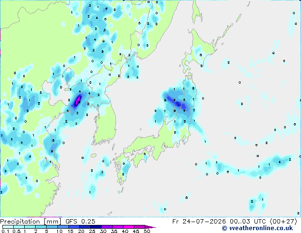Image resolution: width=301 pixels, height=233 pixels.
Task: Click the peak value in the magenta rain core
Action: (78, 102)
